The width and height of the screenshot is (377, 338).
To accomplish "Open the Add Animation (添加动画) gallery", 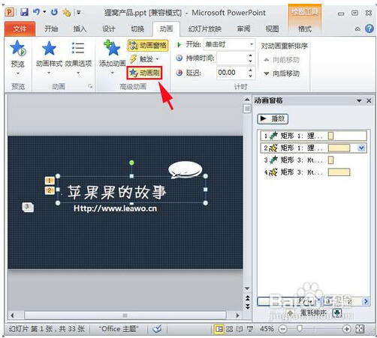I will tap(113, 57).
